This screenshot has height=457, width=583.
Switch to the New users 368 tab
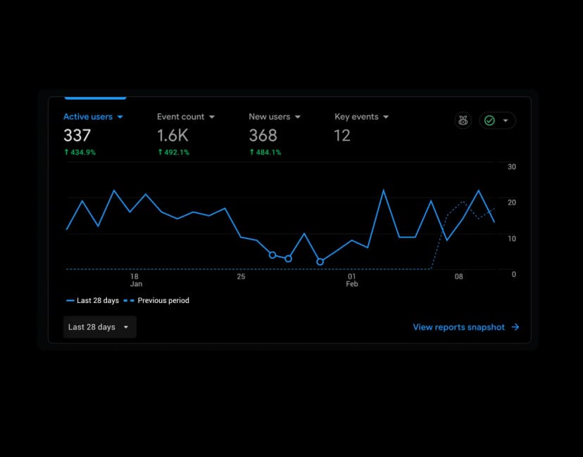pos(275,134)
